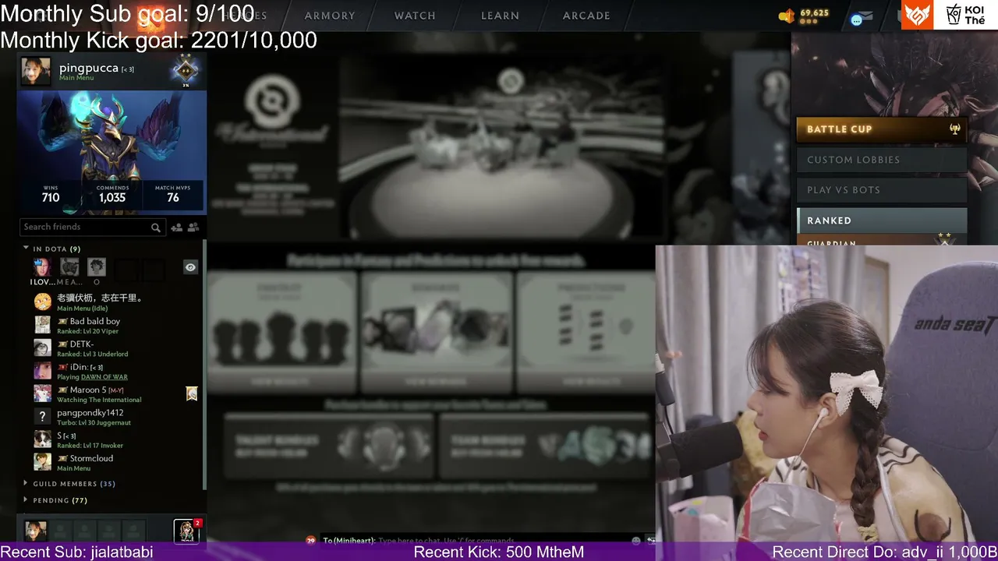Viewport: 998px width, 561px height.
Task: Open the Armory tab
Action: [x=329, y=16]
